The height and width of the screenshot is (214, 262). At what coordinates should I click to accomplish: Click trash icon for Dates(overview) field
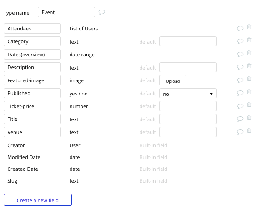coord(249,53)
